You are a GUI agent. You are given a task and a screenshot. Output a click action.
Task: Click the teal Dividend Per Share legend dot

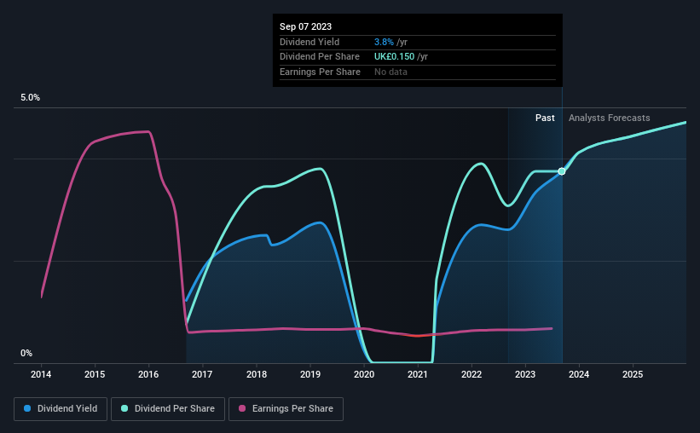(124, 408)
